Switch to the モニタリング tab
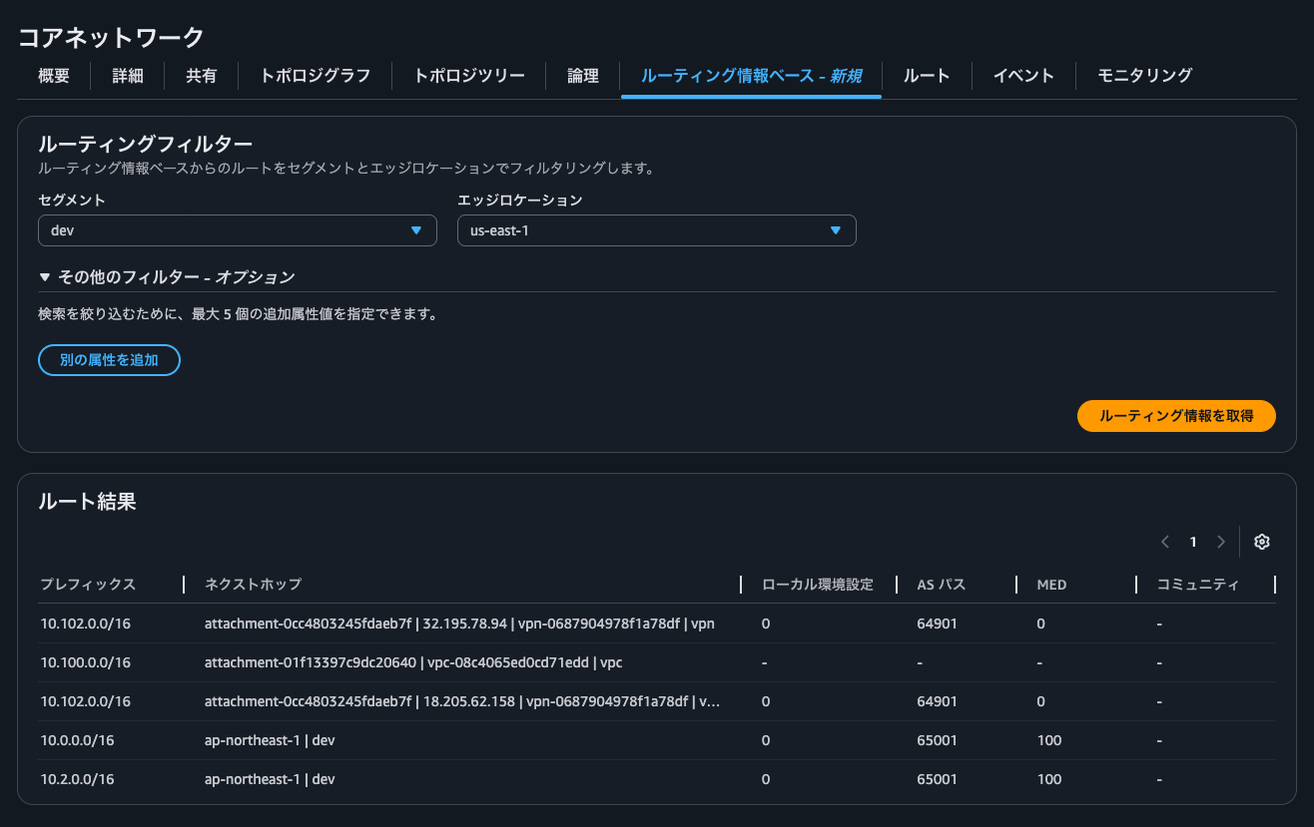The image size is (1314, 827). coord(1143,75)
